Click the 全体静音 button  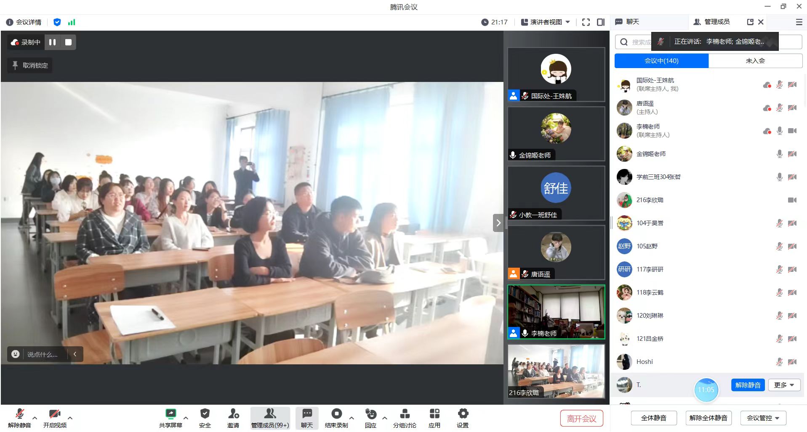(653, 418)
